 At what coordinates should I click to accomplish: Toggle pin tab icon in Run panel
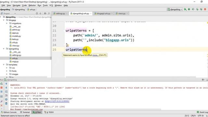[x=1, y=101]
